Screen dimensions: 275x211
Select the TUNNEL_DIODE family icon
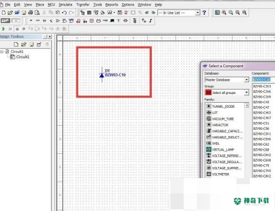(x=208, y=106)
